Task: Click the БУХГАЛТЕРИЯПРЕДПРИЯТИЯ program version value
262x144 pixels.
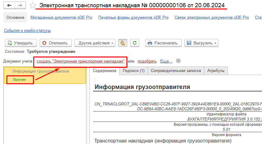Action: point(224,119)
